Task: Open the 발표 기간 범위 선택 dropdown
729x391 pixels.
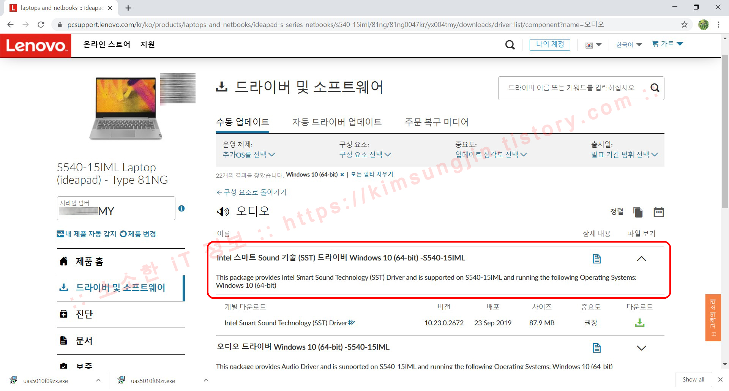Action: [624, 155]
